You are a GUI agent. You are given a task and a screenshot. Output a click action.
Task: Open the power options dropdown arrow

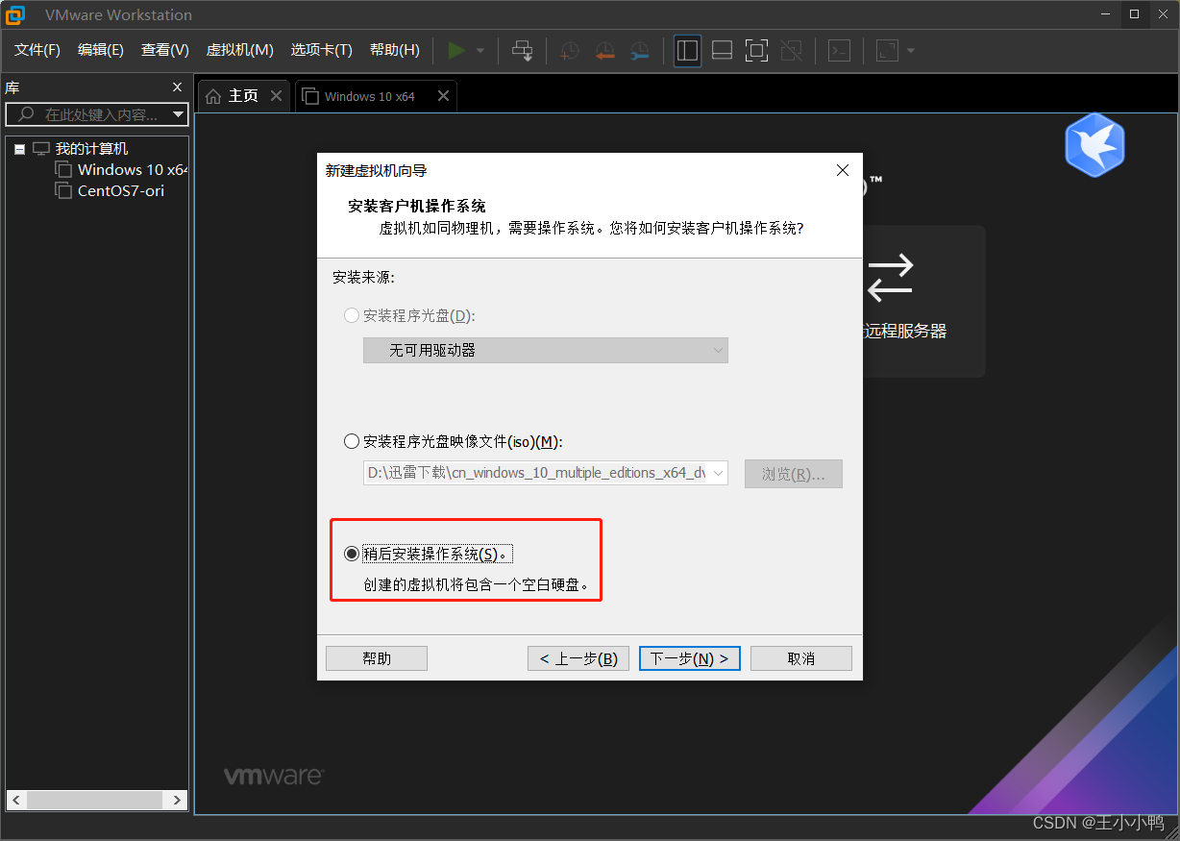(x=480, y=50)
